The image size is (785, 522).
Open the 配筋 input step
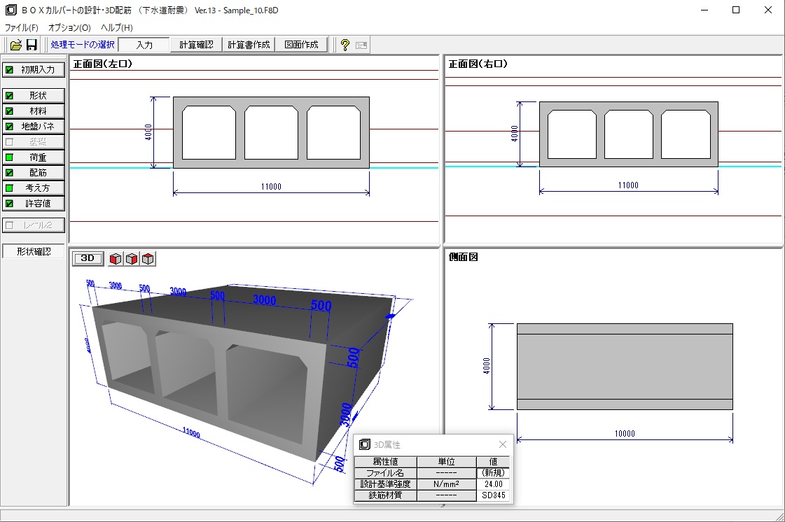(34, 173)
